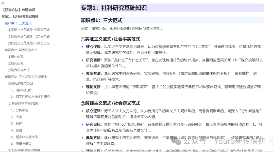
Task: Select outline entry 知识点1：三大范式
Action: tap(18, 23)
